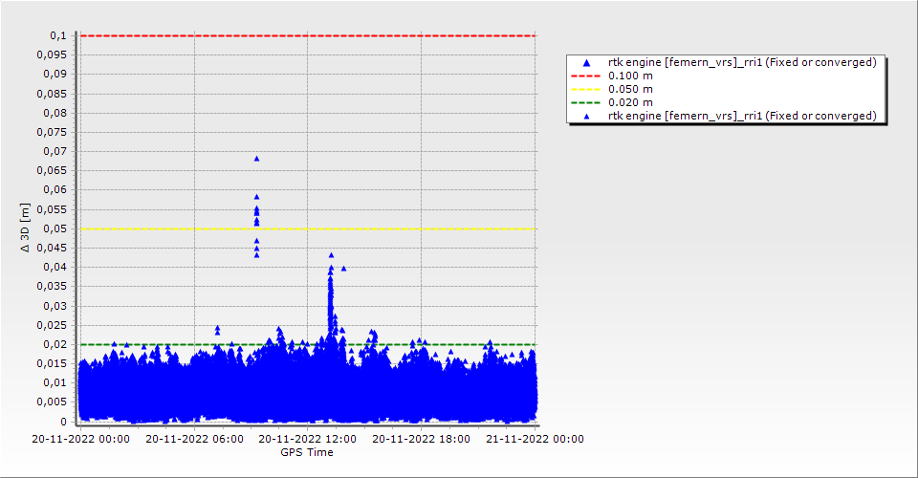Screen dimensions: 918x478
Task: Click the small blue triangle in last legend row
Action: click(x=586, y=116)
